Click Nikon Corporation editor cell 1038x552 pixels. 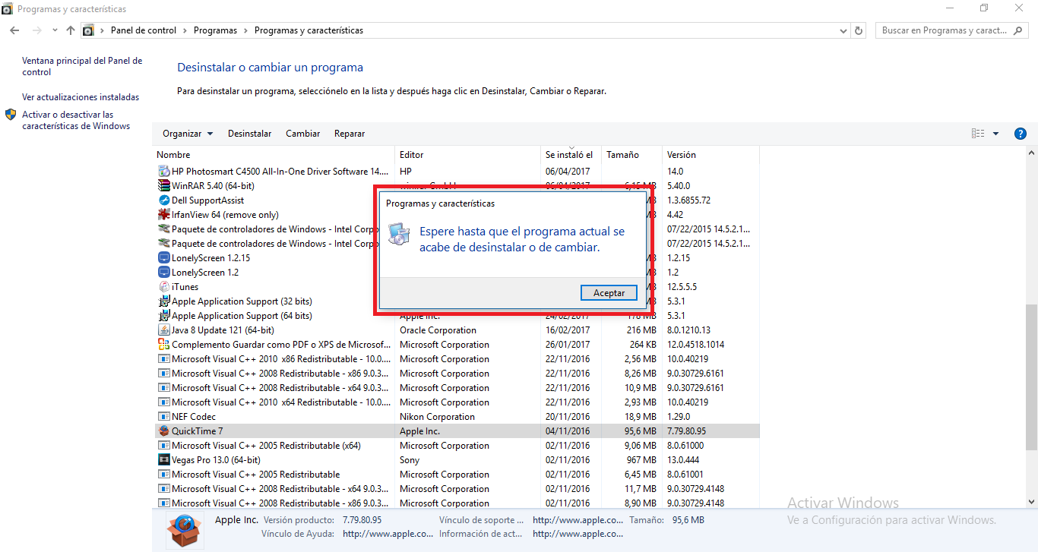pos(437,417)
